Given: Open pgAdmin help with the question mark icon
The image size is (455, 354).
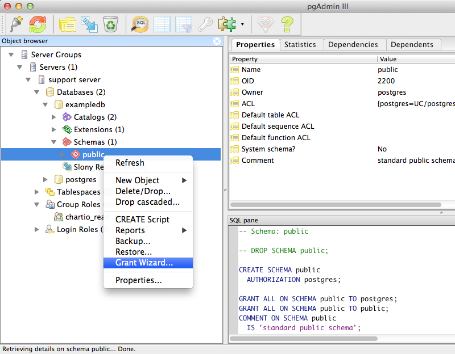Looking at the screenshot, I should click(x=287, y=24).
